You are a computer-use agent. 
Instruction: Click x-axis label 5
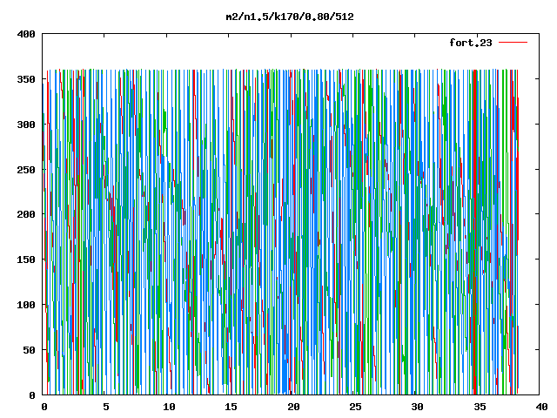106,407
